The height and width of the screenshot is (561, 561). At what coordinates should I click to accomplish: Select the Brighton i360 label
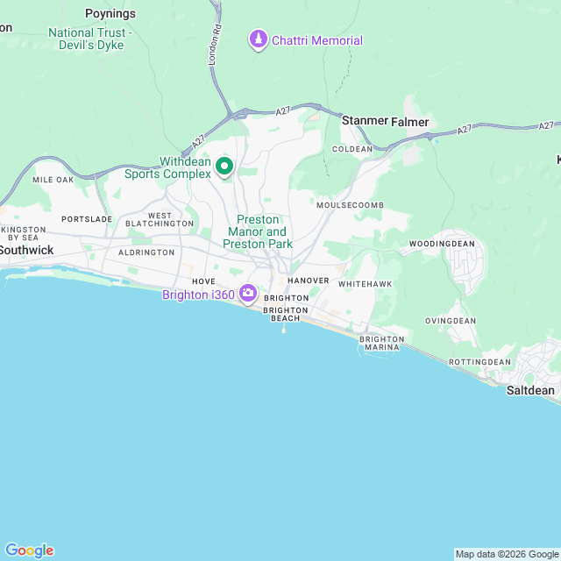(199, 295)
